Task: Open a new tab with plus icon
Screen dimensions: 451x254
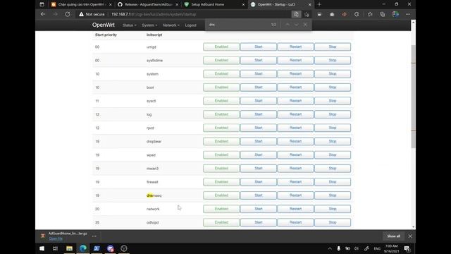Action: [319, 4]
